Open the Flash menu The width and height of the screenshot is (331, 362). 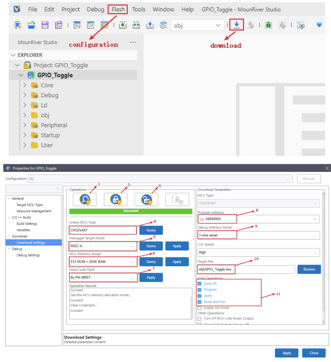coord(118,9)
